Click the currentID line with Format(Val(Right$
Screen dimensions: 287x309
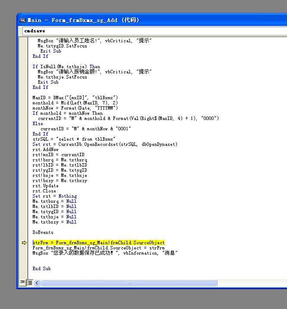coord(128,118)
